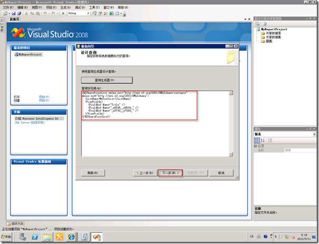Screen dimensions: 319x244
Task: Open Solution Explorer window position menu arrow
Action: click(x=307, y=18)
